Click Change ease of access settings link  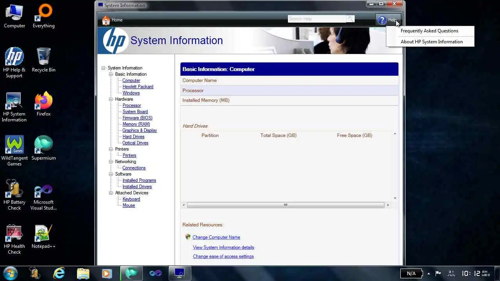tap(223, 256)
